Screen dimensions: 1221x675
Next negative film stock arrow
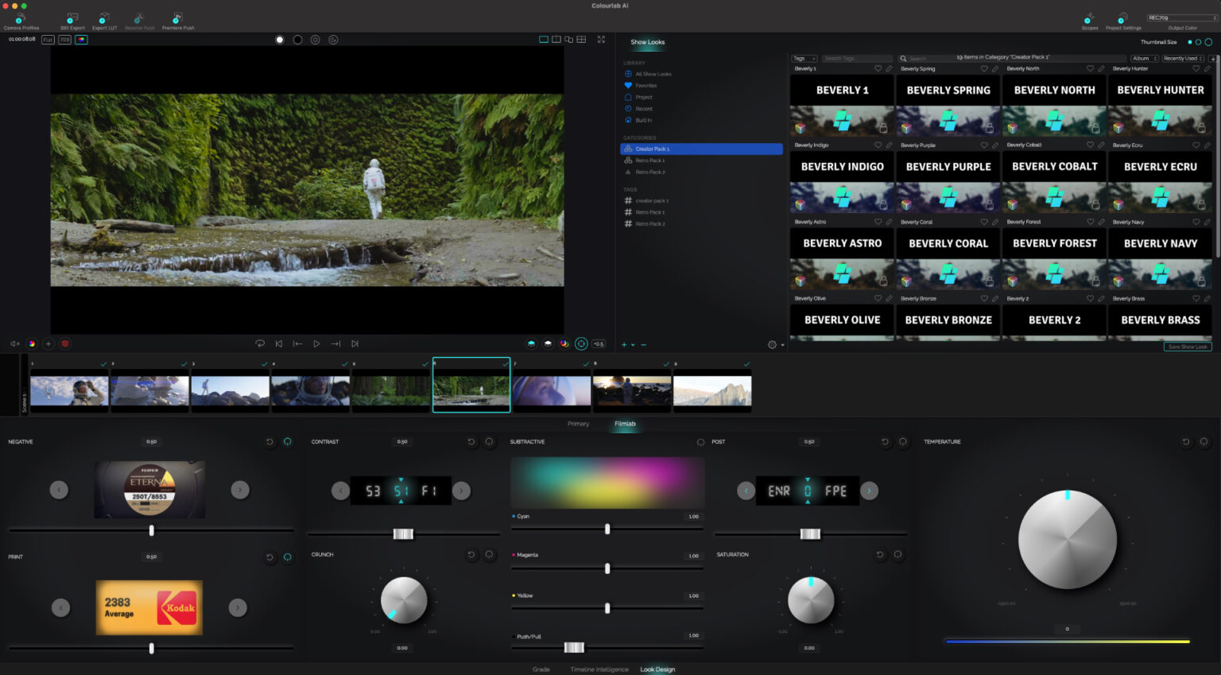(x=240, y=490)
